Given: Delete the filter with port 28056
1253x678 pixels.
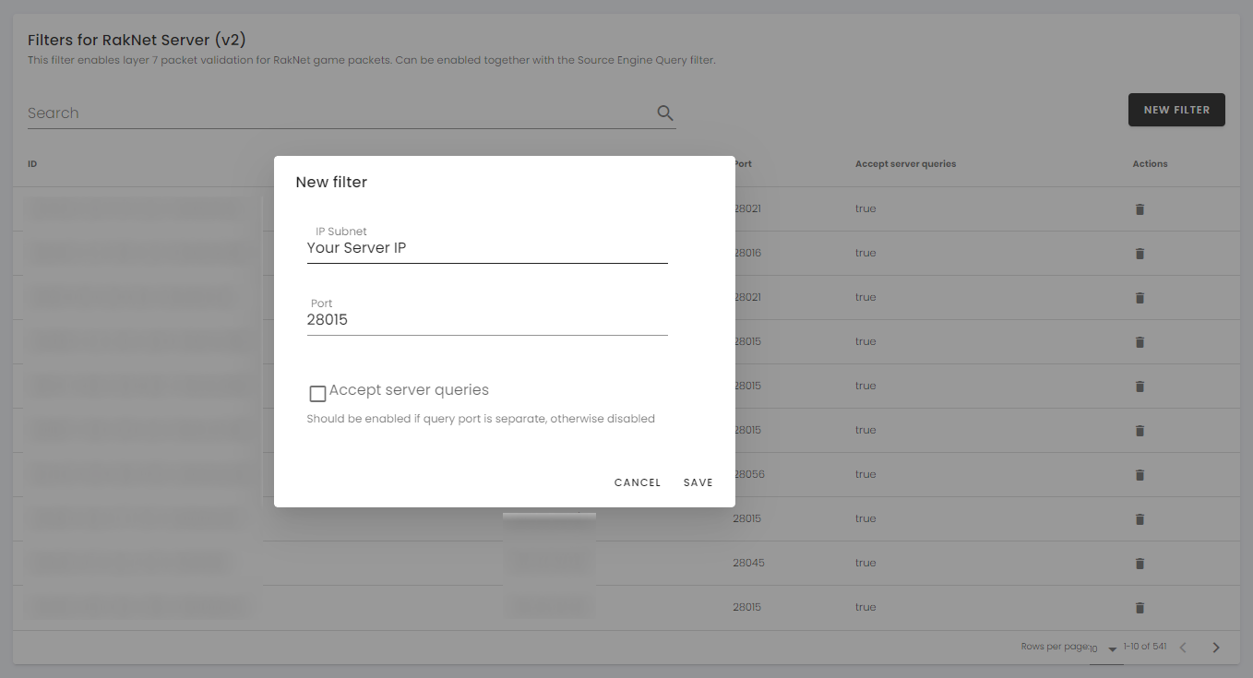Looking at the screenshot, I should 1140,475.
